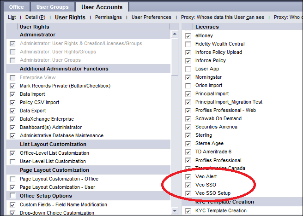The width and height of the screenshot is (303, 216).
Task: Enable the Laser App license
Action: 188,69
